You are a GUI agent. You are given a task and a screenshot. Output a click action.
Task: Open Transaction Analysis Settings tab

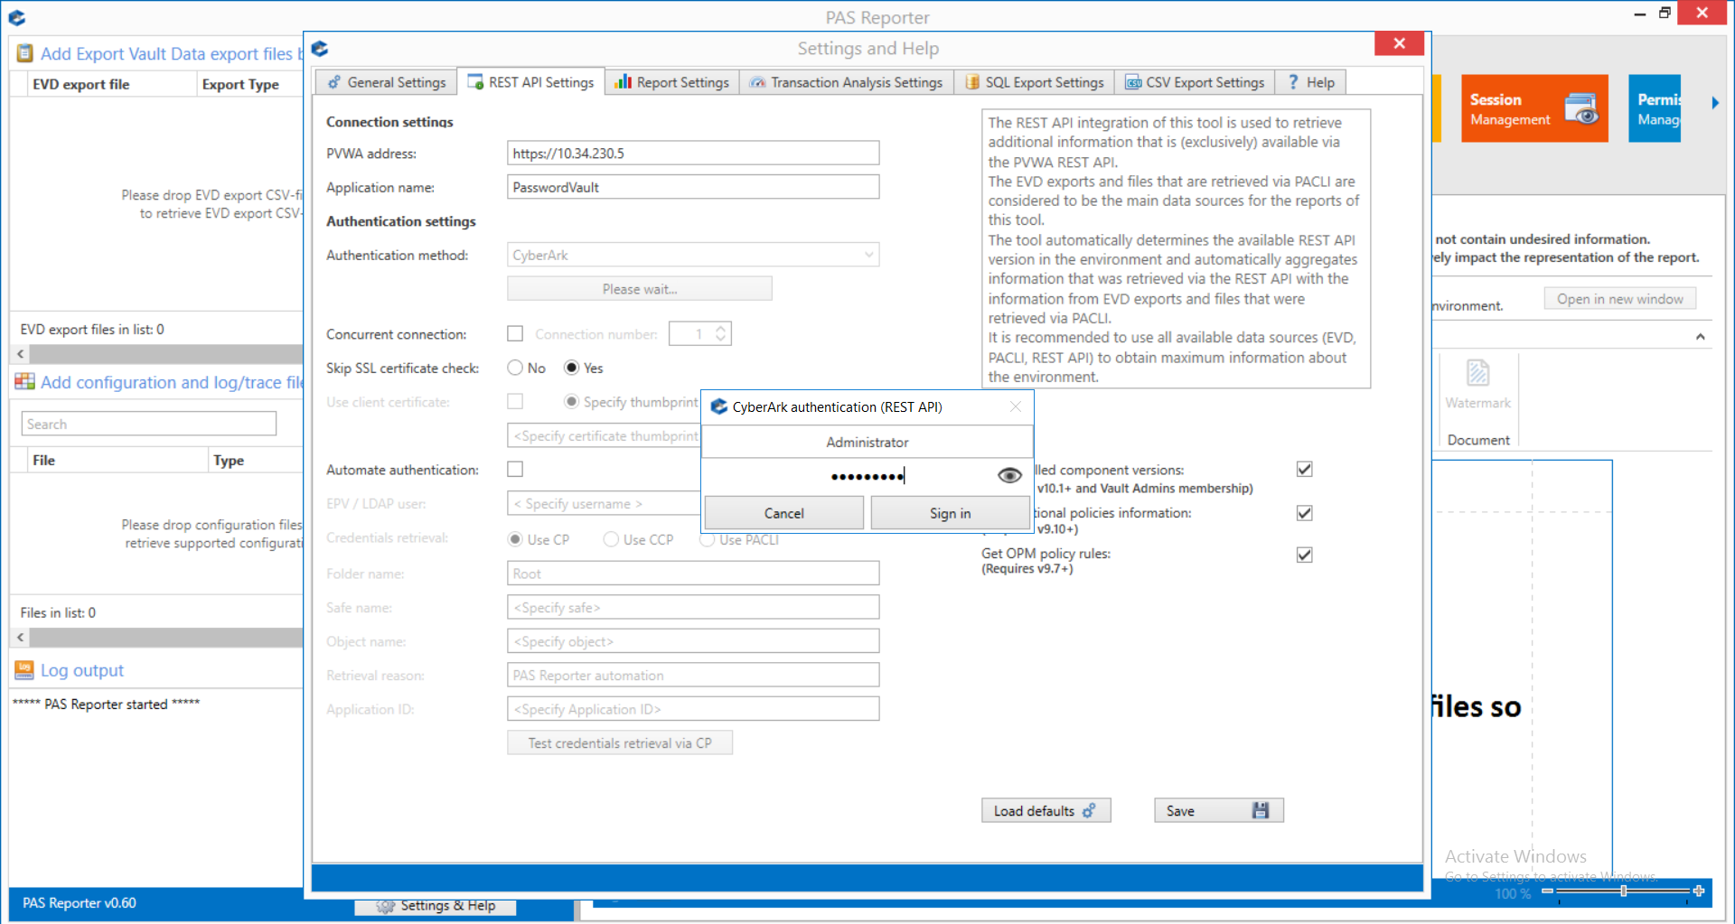click(x=846, y=82)
